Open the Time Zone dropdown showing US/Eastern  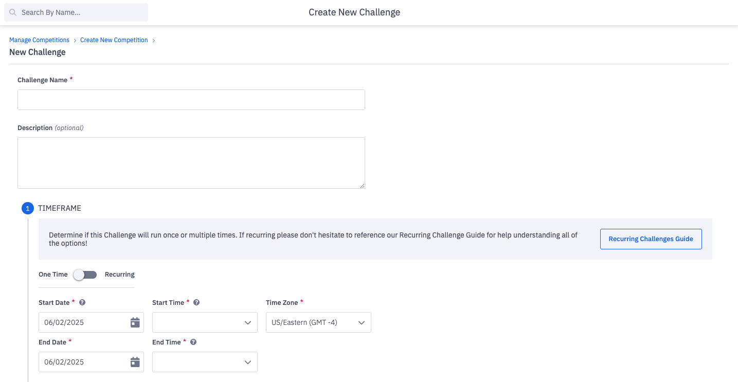click(x=318, y=322)
